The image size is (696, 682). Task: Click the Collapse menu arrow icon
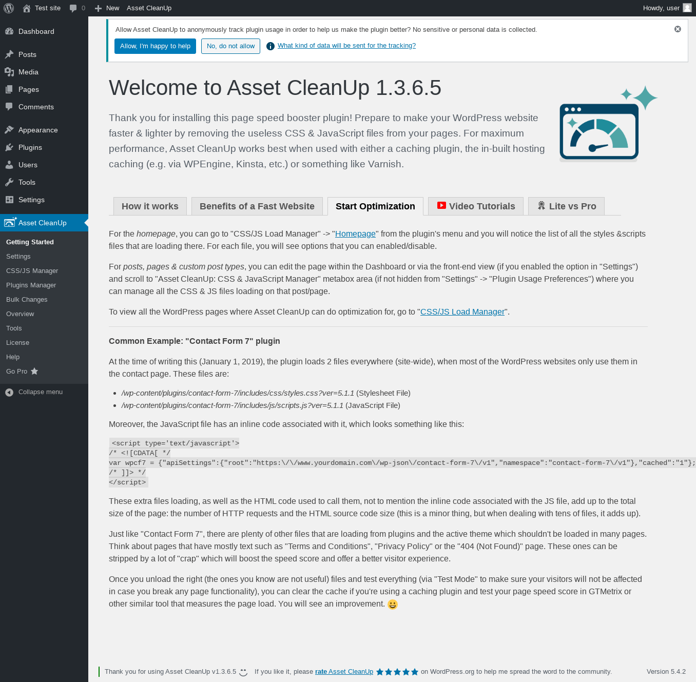9,392
